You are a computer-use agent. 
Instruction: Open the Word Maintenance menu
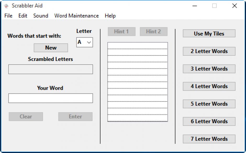[77, 16]
